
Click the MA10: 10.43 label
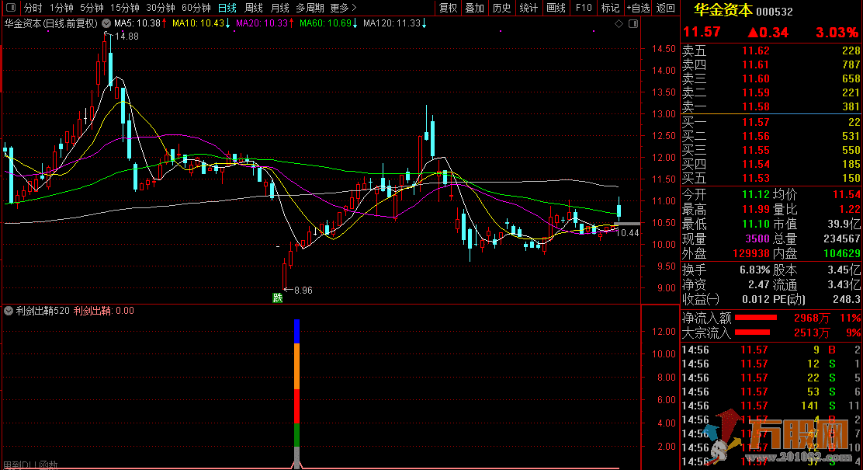pyautogui.click(x=198, y=23)
